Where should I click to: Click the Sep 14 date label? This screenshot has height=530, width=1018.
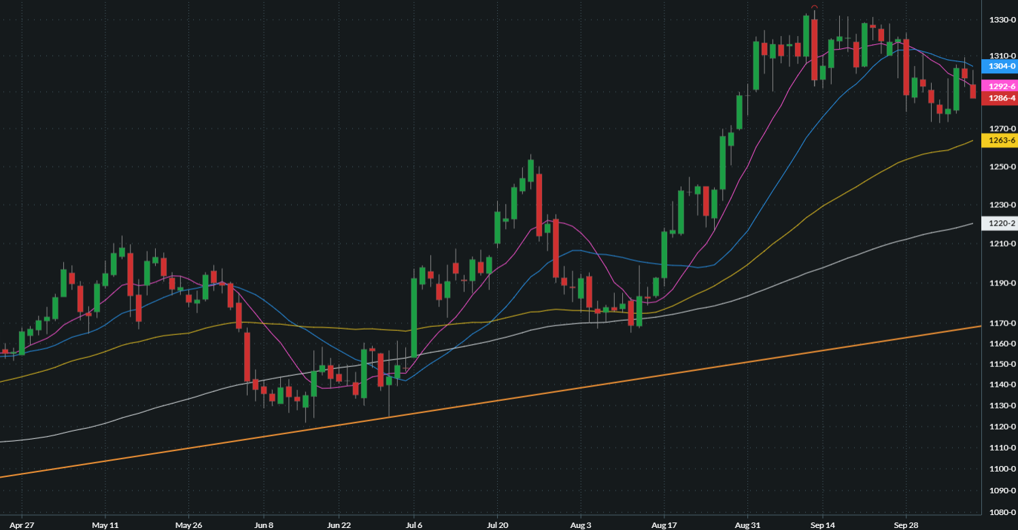(822, 525)
